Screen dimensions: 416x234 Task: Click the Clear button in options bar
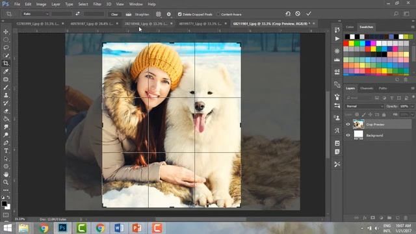click(114, 14)
